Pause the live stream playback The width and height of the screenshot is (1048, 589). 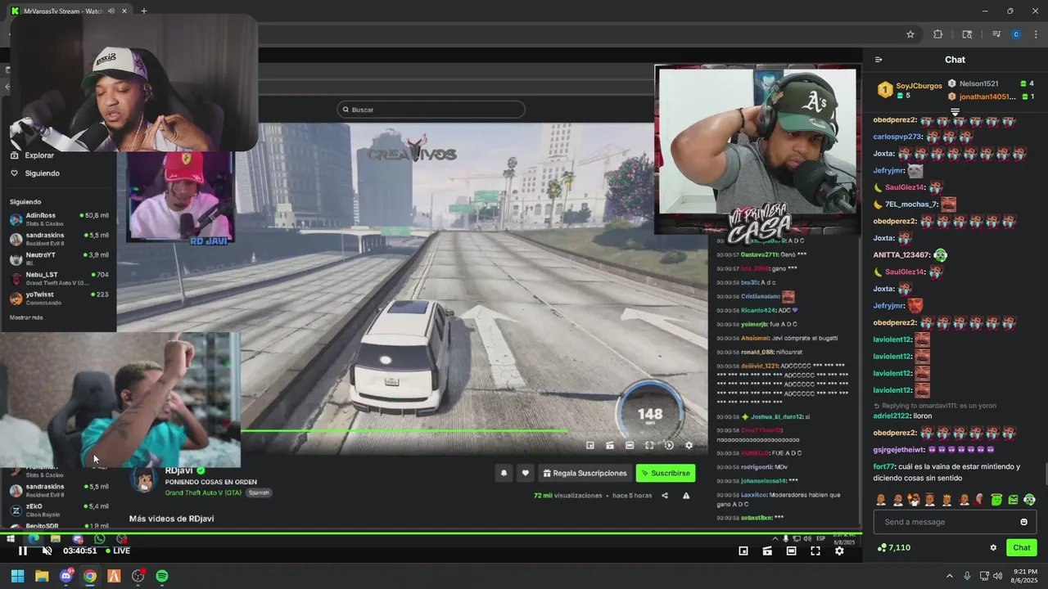coord(22,551)
